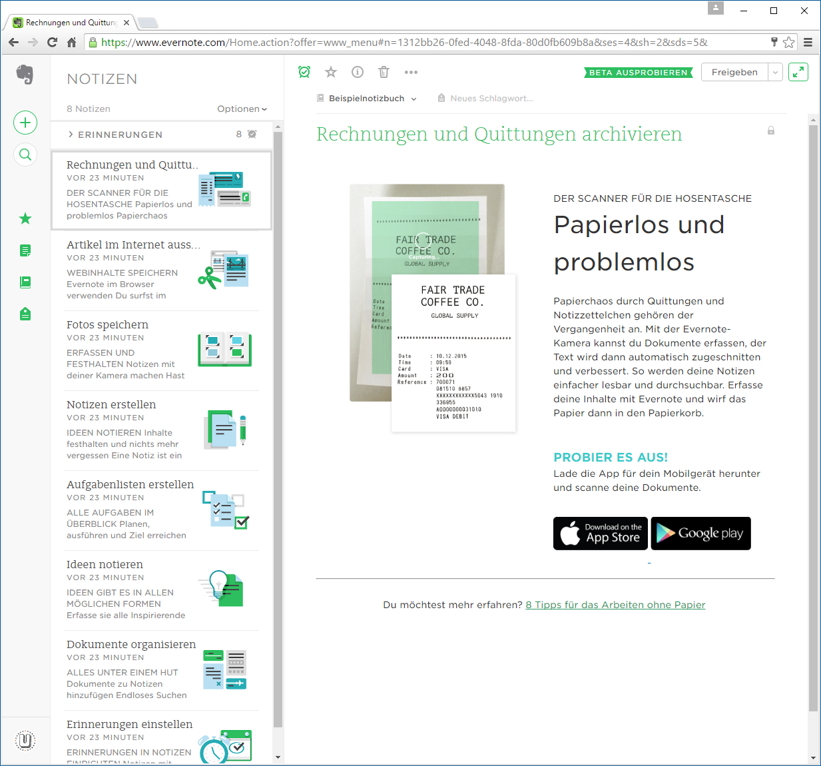The height and width of the screenshot is (766, 821).
Task: Open a new browser tab
Action: 148,23
